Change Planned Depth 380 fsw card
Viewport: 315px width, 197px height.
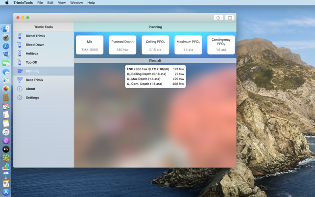point(122,45)
